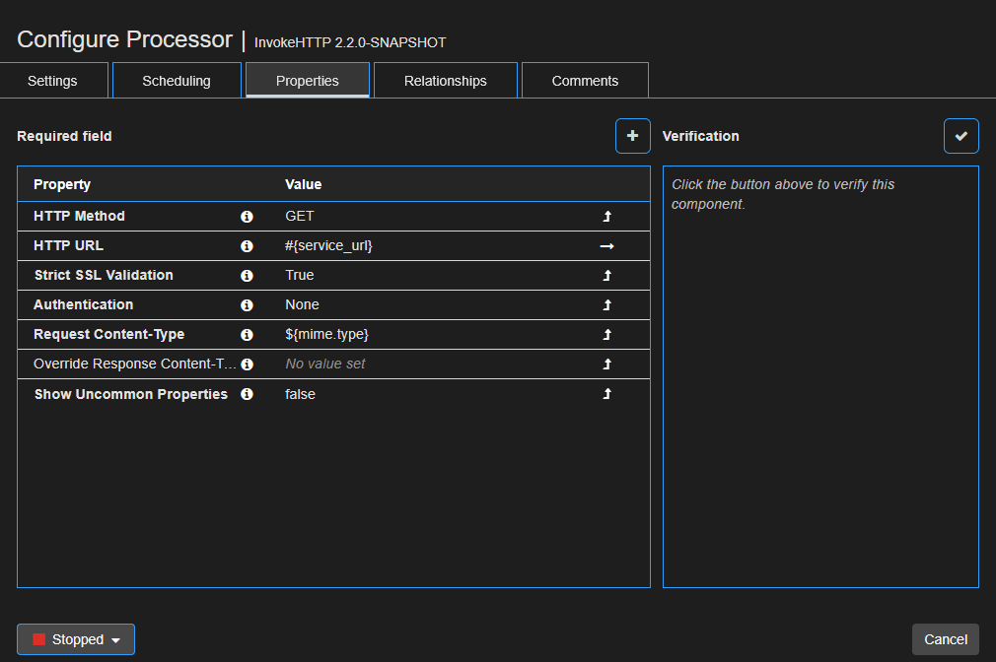Image resolution: width=996 pixels, height=662 pixels.
Task: Run verification using the checkmark icon
Action: click(961, 136)
